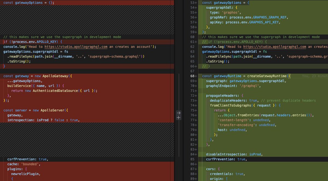Click the apiKey GRAPHOS_API_KEY line
328x181 pixels.
(x=245, y=22)
